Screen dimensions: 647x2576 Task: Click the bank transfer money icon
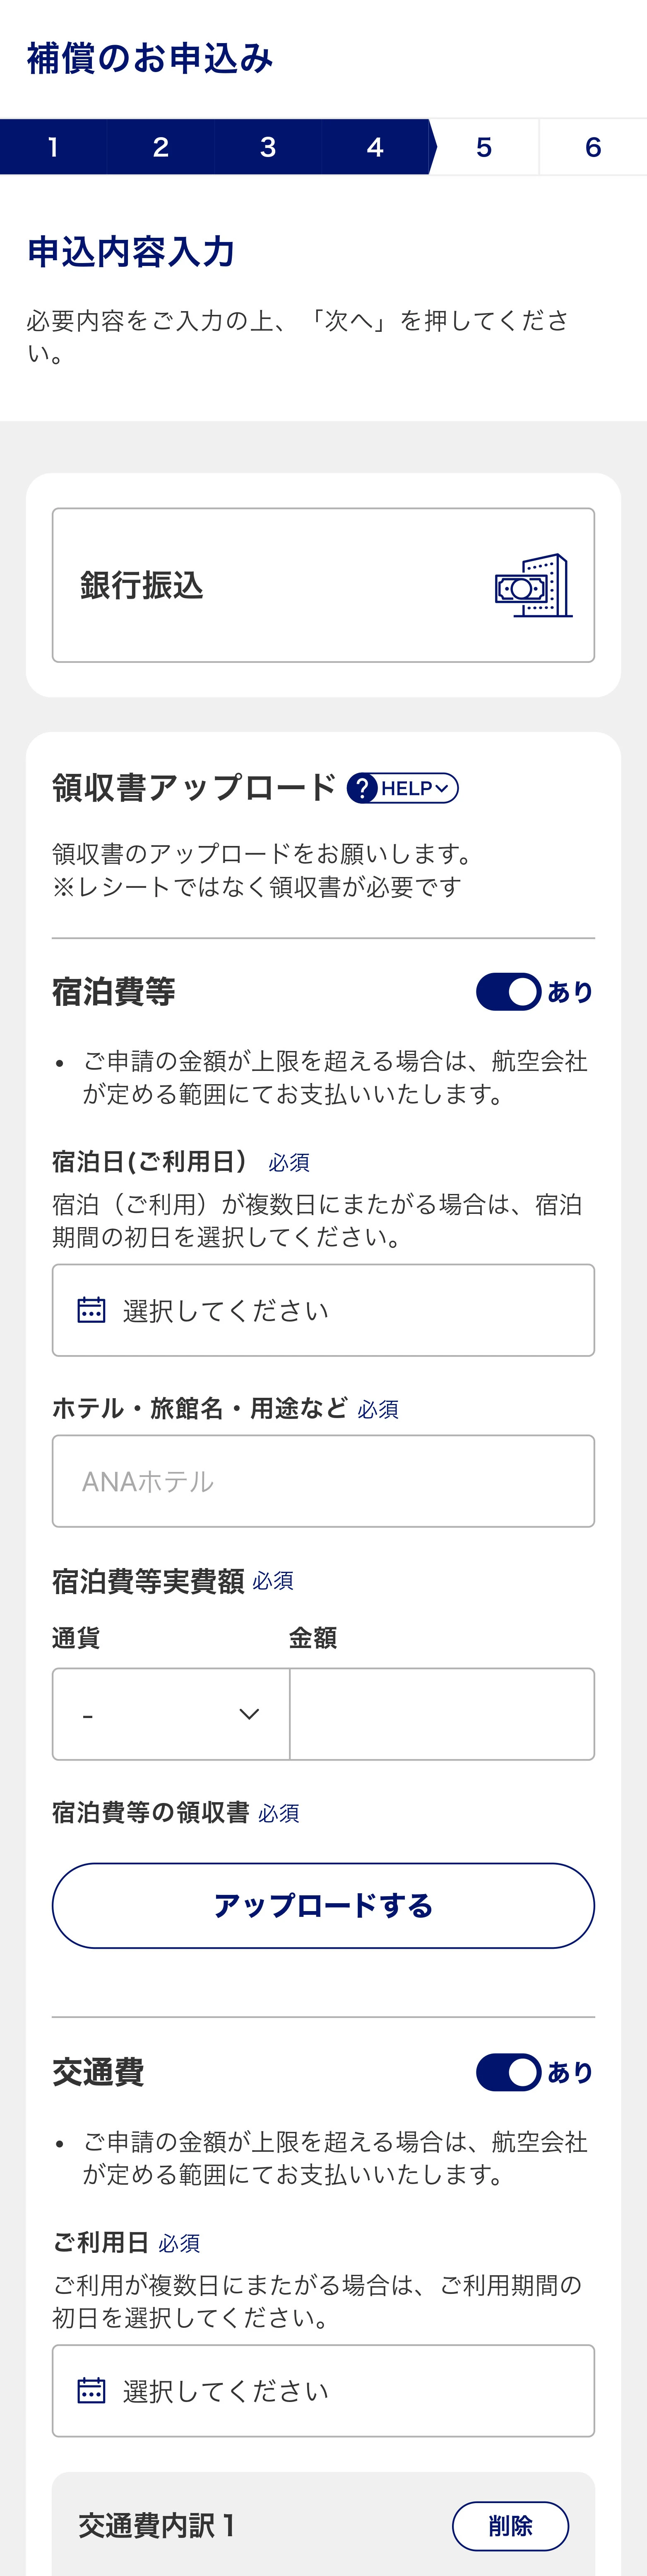(534, 586)
